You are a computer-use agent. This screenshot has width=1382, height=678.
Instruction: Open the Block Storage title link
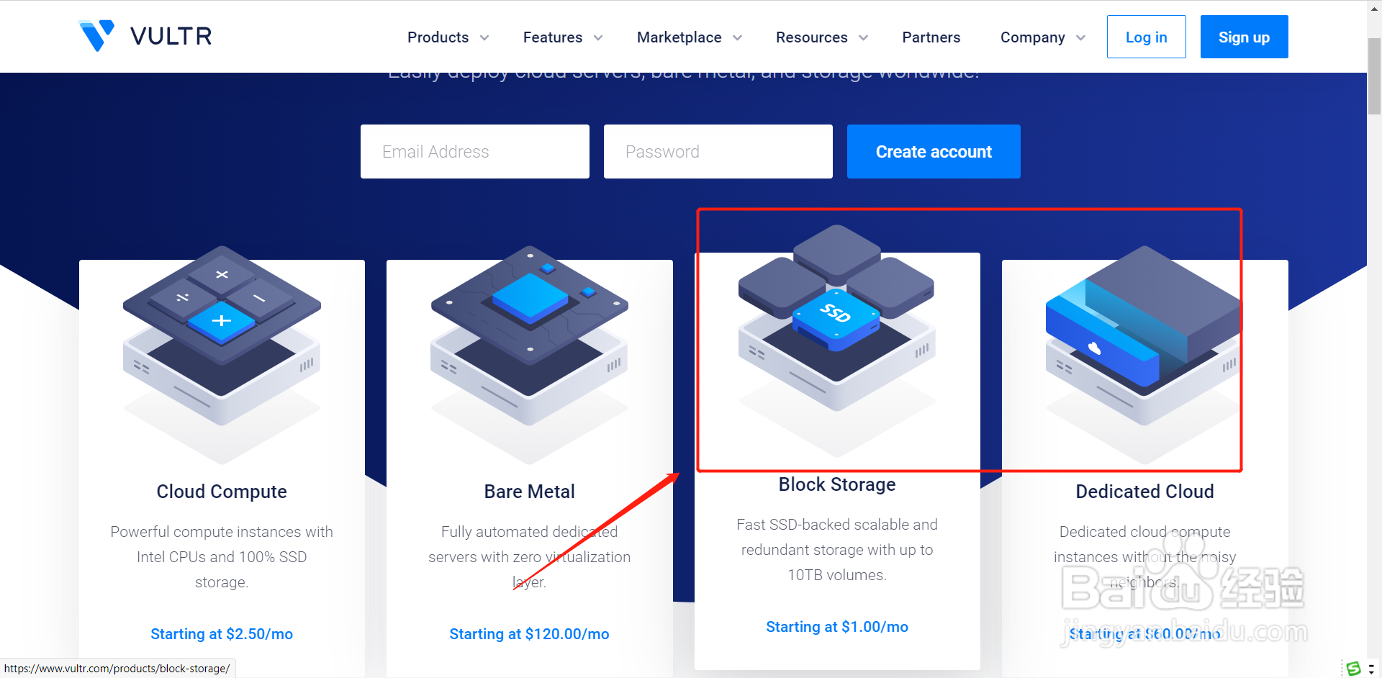[x=837, y=484]
